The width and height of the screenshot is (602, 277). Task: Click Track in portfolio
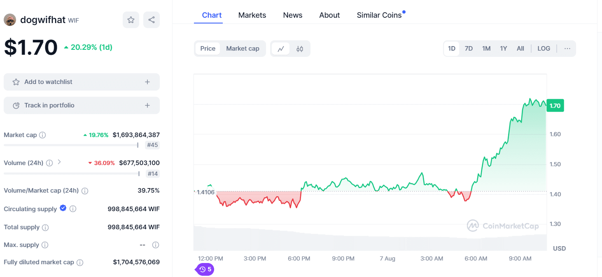81,105
